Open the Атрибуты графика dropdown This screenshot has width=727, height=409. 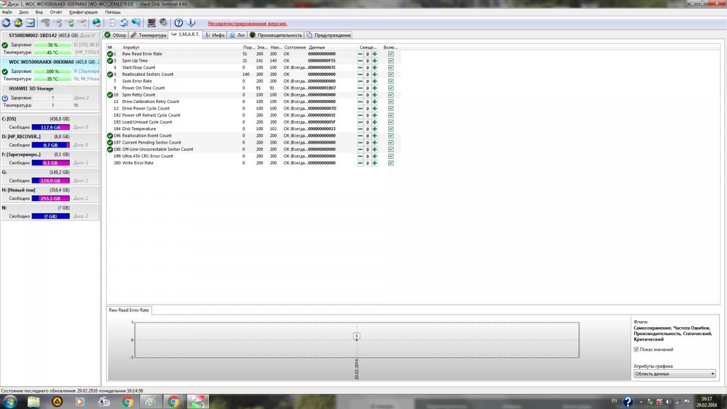pyautogui.click(x=674, y=374)
